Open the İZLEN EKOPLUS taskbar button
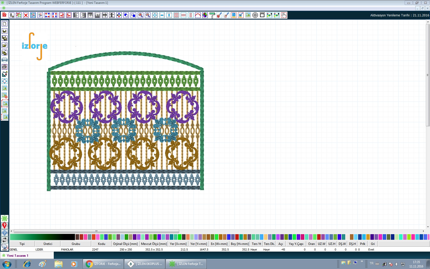 [145, 264]
